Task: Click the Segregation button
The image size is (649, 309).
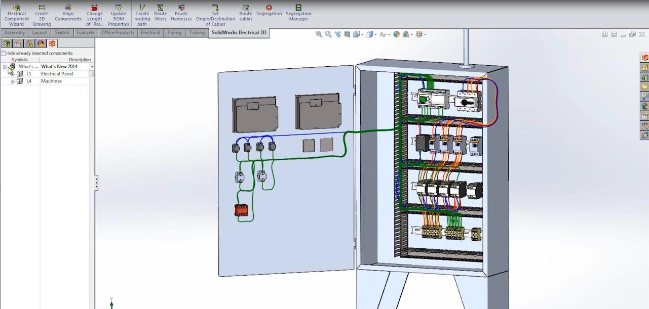Action: [x=269, y=11]
